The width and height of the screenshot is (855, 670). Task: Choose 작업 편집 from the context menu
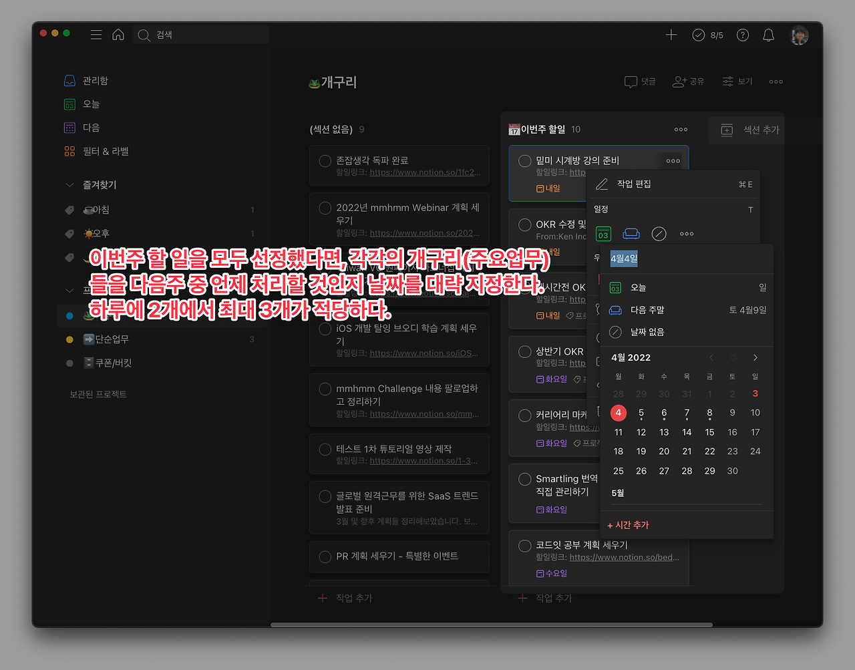coord(673,184)
